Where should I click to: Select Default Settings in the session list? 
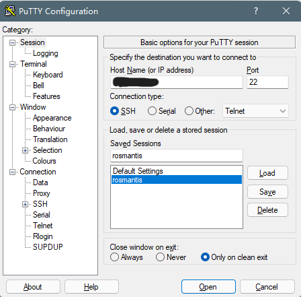177,171
